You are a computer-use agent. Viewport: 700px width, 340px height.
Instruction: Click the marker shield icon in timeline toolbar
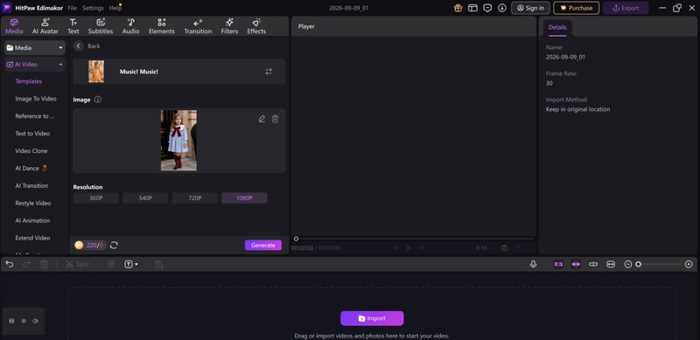point(111,264)
